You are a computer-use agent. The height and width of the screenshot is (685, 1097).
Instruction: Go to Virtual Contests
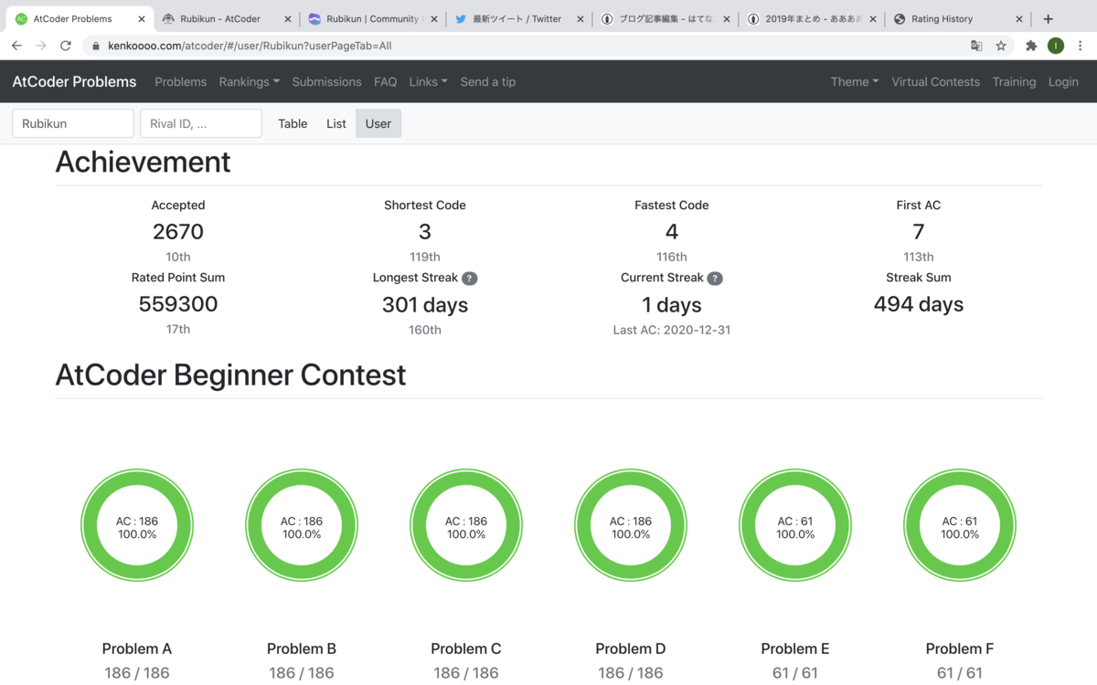935,82
